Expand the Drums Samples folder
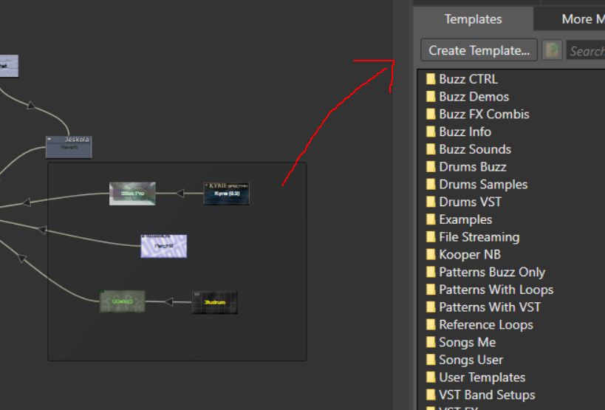Image resolution: width=605 pixels, height=410 pixels. (x=483, y=185)
